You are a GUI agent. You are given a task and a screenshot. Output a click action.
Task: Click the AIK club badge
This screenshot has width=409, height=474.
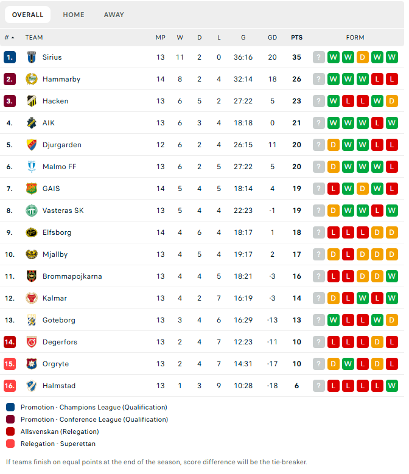click(x=32, y=123)
